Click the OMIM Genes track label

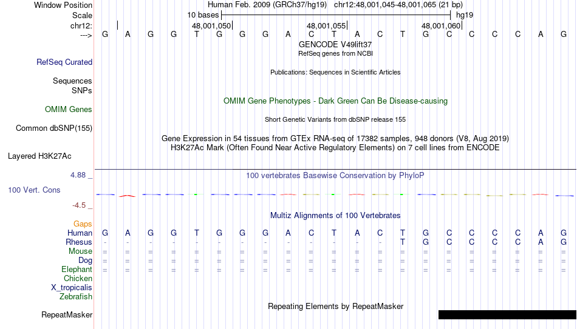(x=69, y=110)
